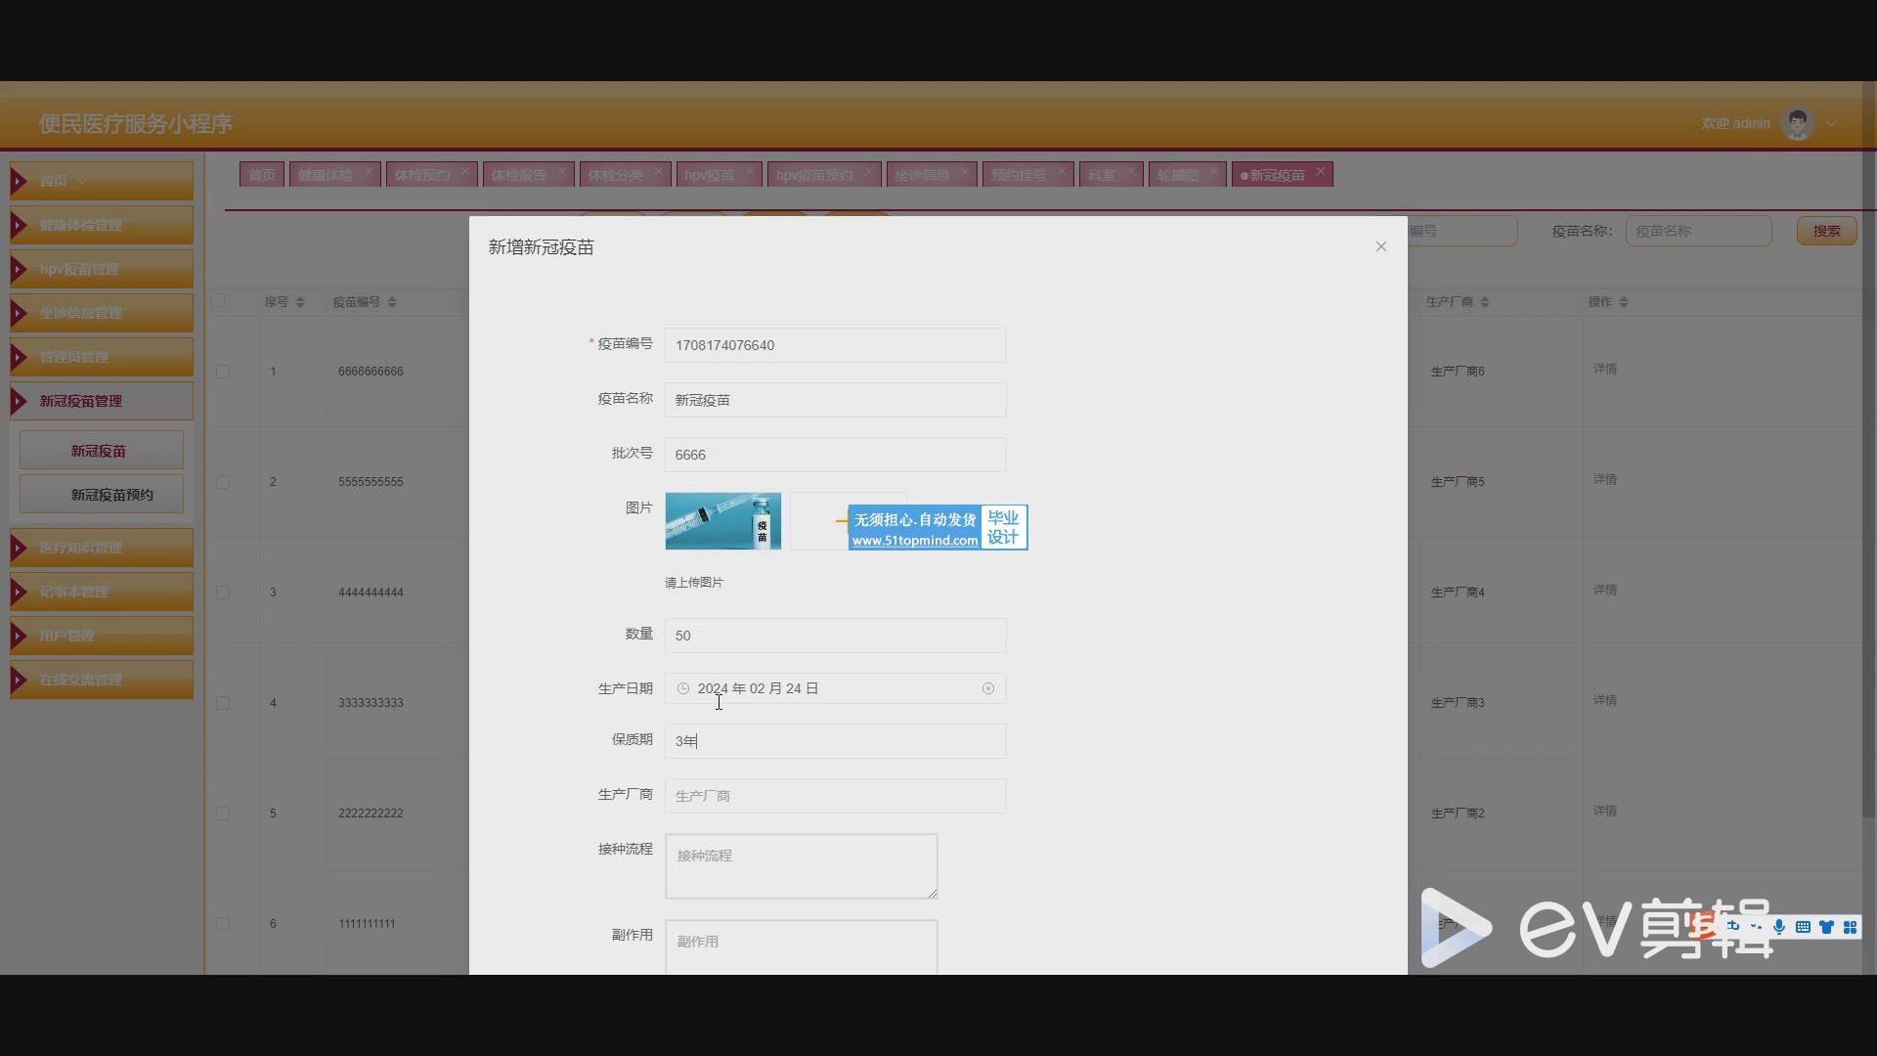Screen dimensions: 1877x1056
Task: Expand the admin dropdown arrow
Action: pyautogui.click(x=1831, y=123)
